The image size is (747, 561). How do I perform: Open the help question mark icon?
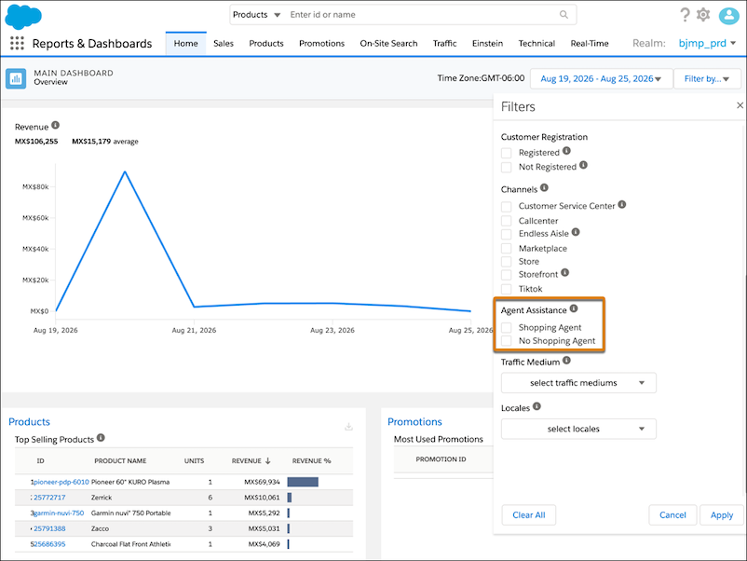pos(685,15)
